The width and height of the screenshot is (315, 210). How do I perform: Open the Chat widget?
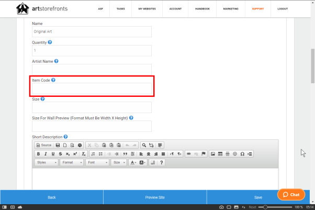tap(291, 194)
